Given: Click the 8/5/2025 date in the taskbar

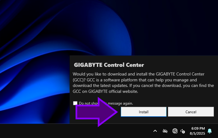Looking at the screenshot, I should click(x=198, y=133).
